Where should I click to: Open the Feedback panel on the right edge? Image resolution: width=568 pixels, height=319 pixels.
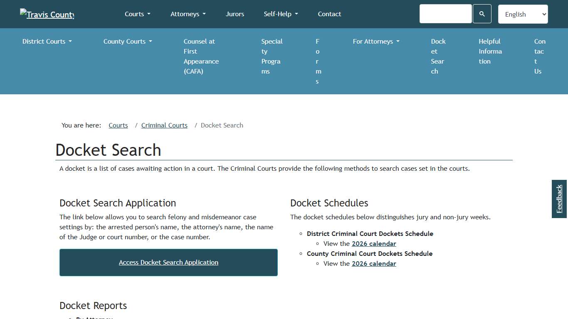pyautogui.click(x=559, y=199)
